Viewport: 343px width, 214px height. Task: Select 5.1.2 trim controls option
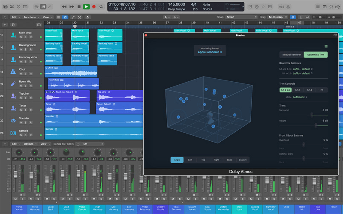coord(298,90)
